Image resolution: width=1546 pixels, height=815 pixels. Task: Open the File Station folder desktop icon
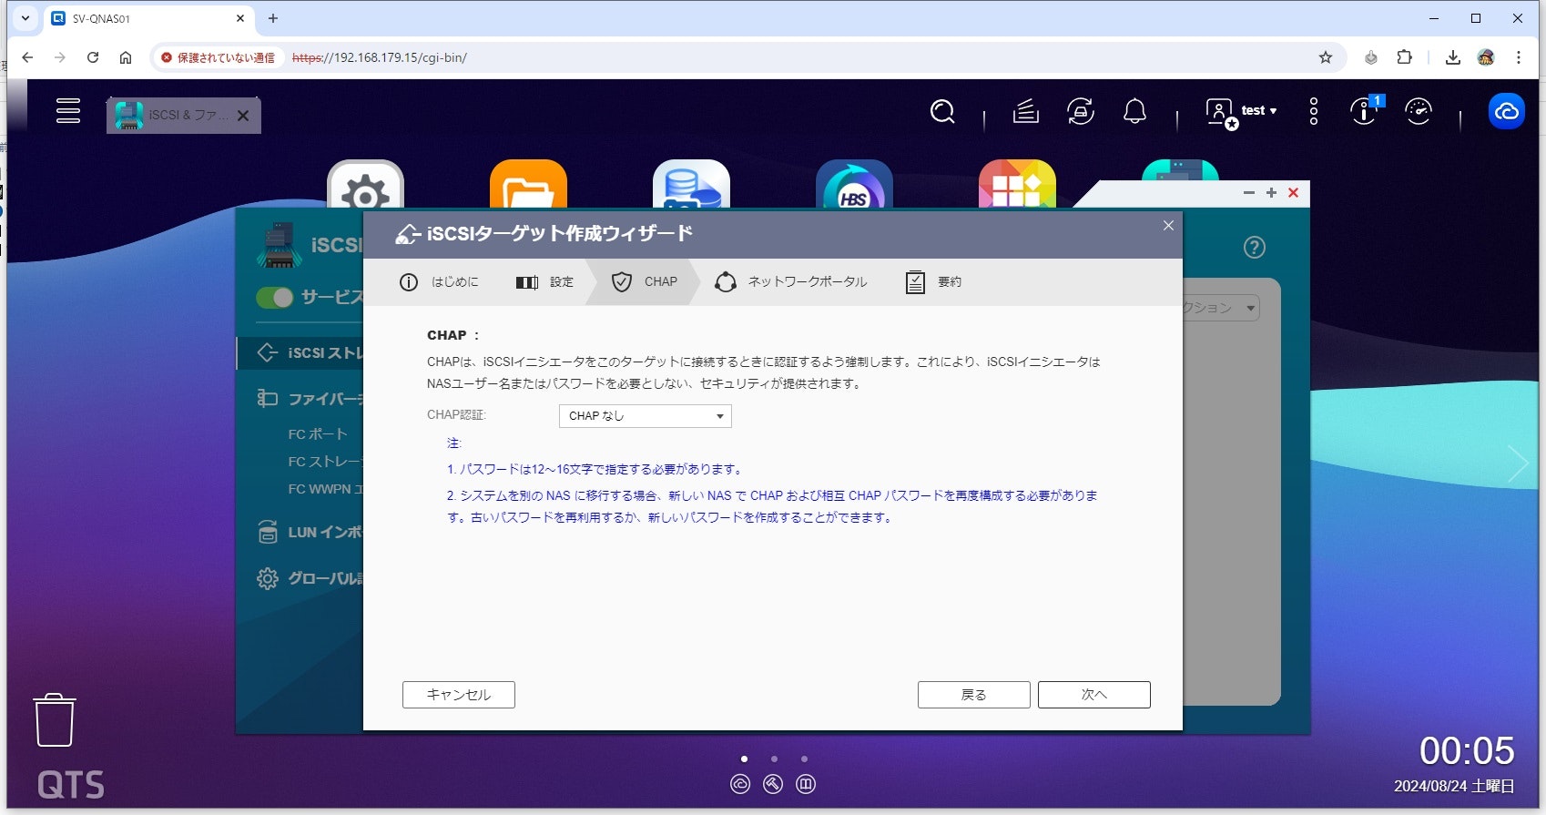528,185
